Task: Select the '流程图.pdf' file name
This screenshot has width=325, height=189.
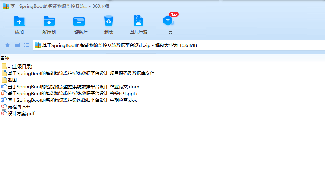Action: pos(19,107)
